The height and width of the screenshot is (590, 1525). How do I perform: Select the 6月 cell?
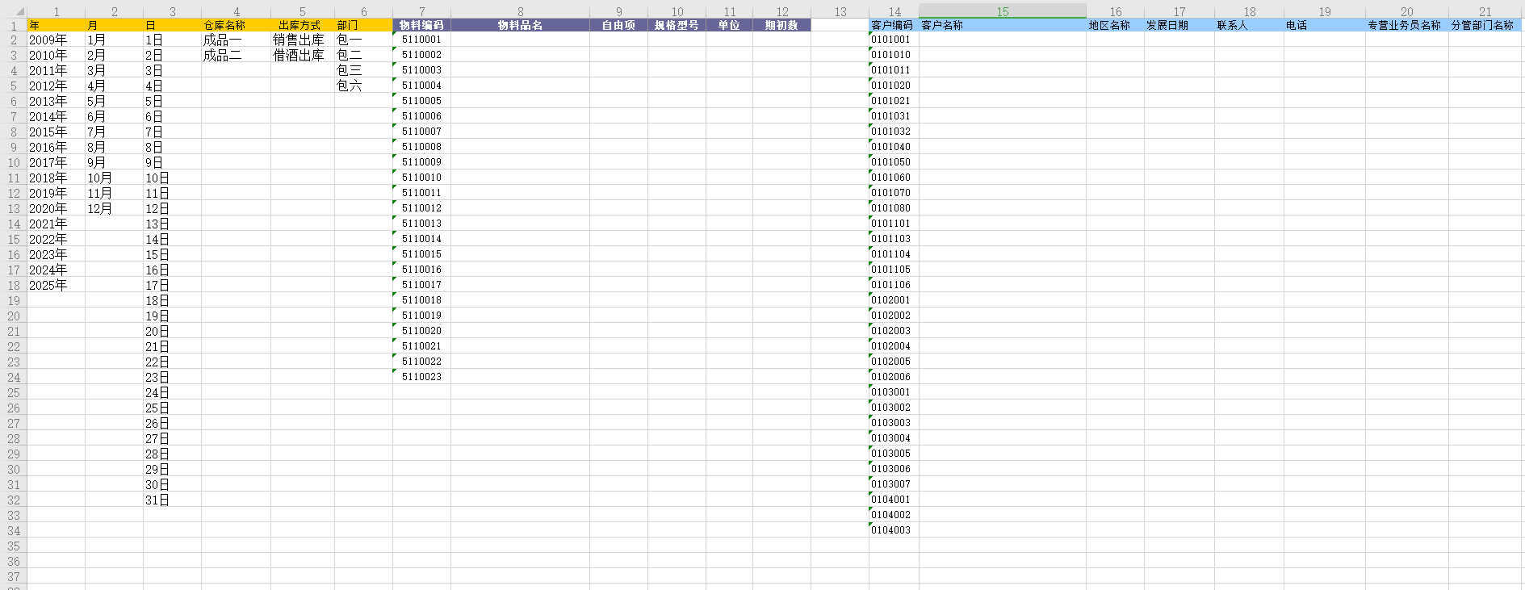tap(115, 116)
